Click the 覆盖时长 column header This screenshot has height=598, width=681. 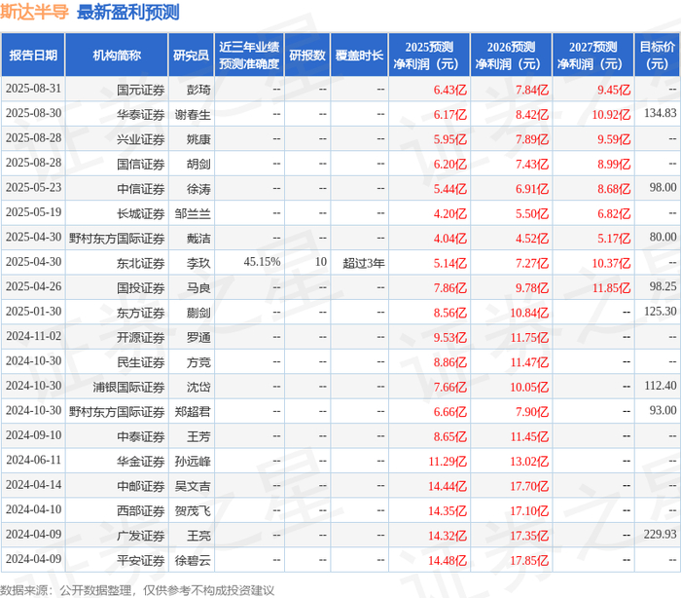click(359, 56)
